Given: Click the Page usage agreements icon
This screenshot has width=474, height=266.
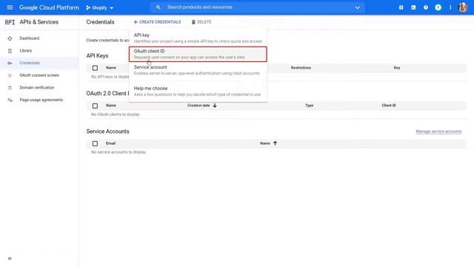Looking at the screenshot, I should click(x=10, y=100).
